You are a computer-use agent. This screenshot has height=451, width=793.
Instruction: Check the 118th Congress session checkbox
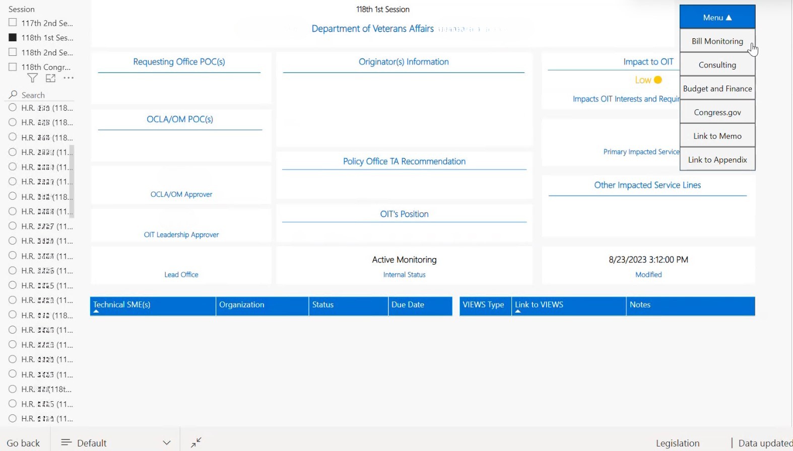(13, 66)
